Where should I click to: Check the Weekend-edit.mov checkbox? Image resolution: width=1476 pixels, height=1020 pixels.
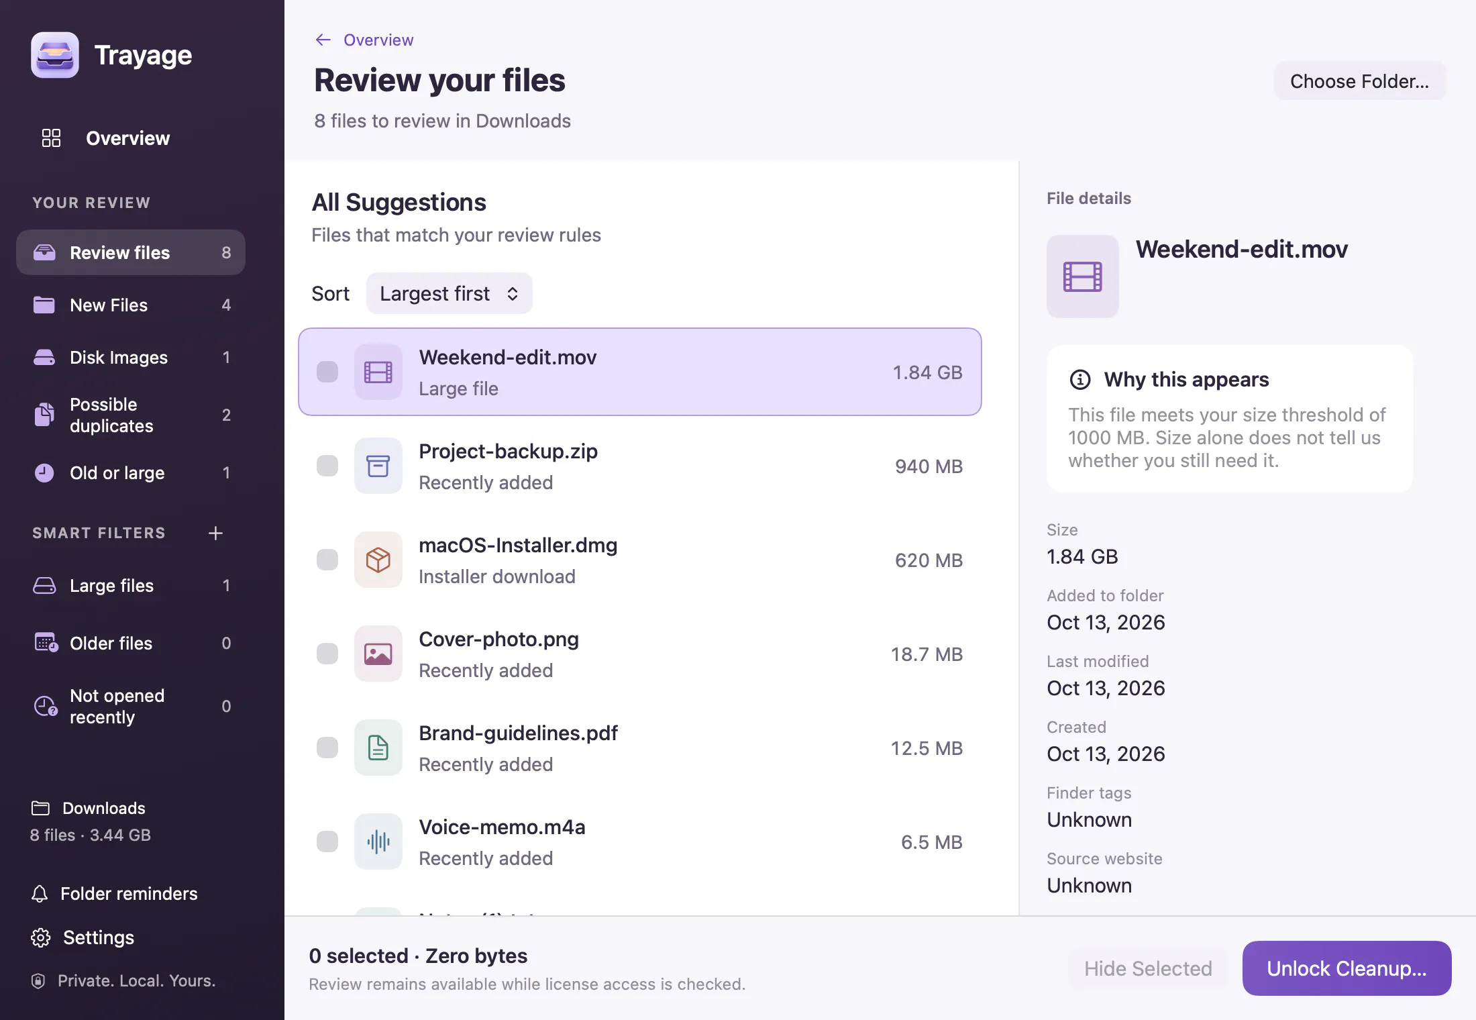point(327,372)
